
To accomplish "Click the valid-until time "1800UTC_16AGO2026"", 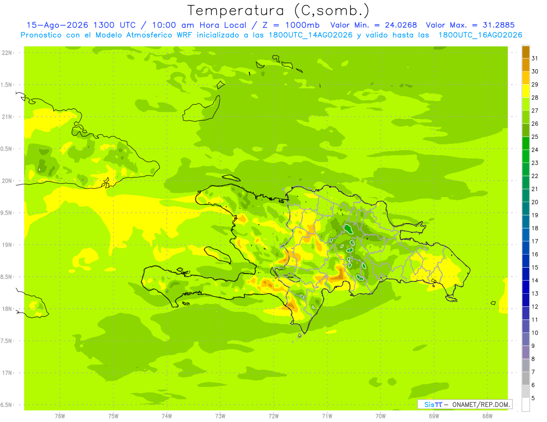I will [x=480, y=35].
